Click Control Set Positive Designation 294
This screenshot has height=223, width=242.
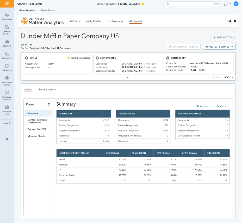click(107, 125)
